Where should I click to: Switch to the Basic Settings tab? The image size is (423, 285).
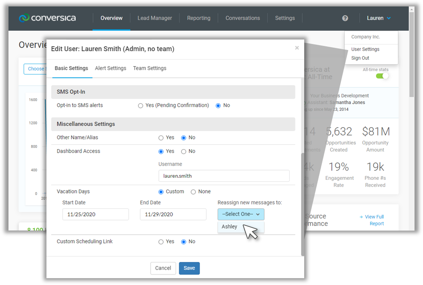tap(71, 69)
